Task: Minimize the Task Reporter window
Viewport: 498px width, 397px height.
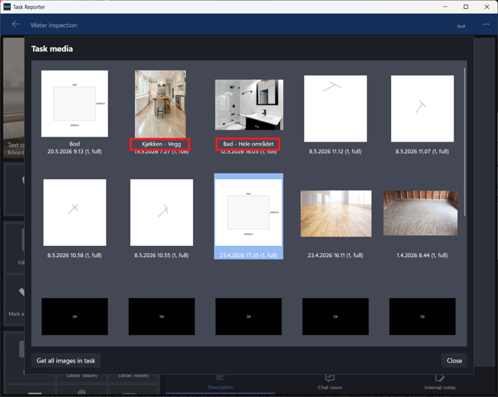Action: point(445,6)
